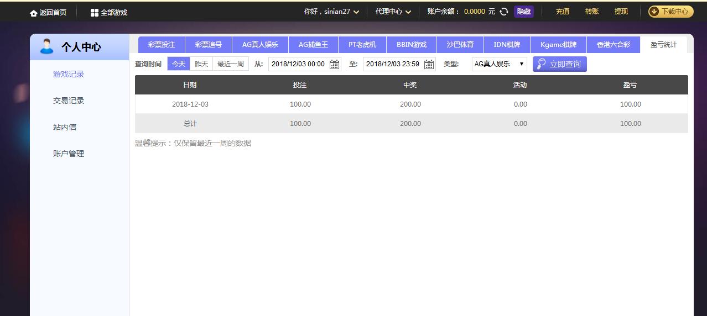Switch to the 彩票投注 tab

click(x=162, y=45)
